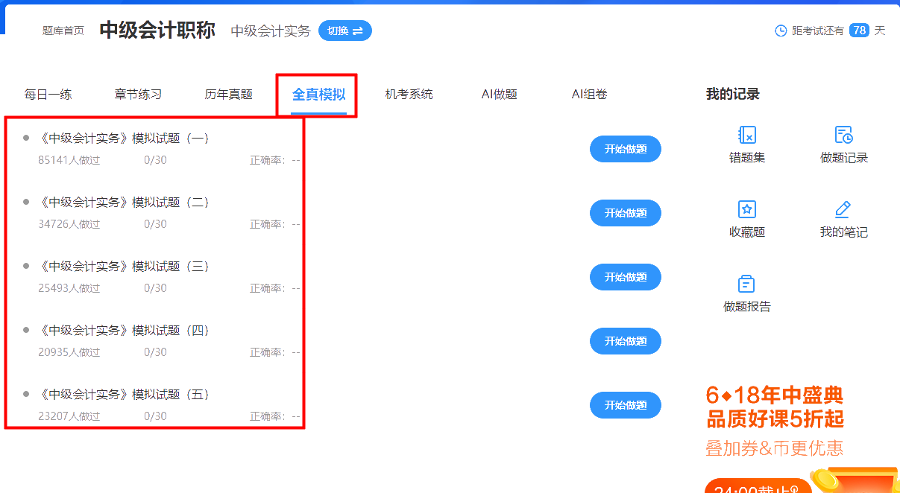Switch to the 每日一练 tab
900x493 pixels.
tap(48, 94)
